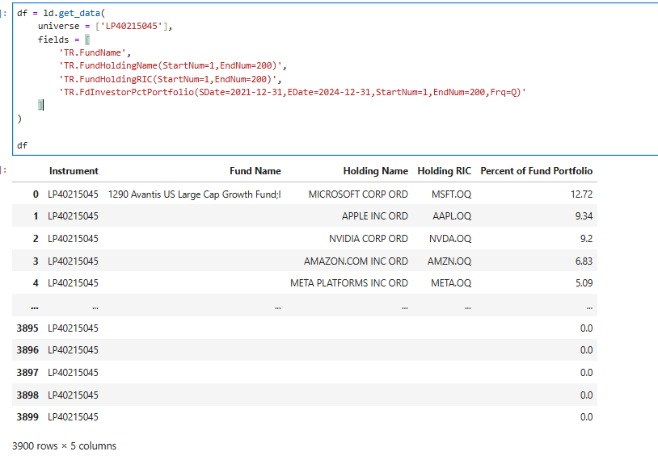Click the 0.0 value in row 3898
This screenshot has height=464, width=658.
point(586,395)
